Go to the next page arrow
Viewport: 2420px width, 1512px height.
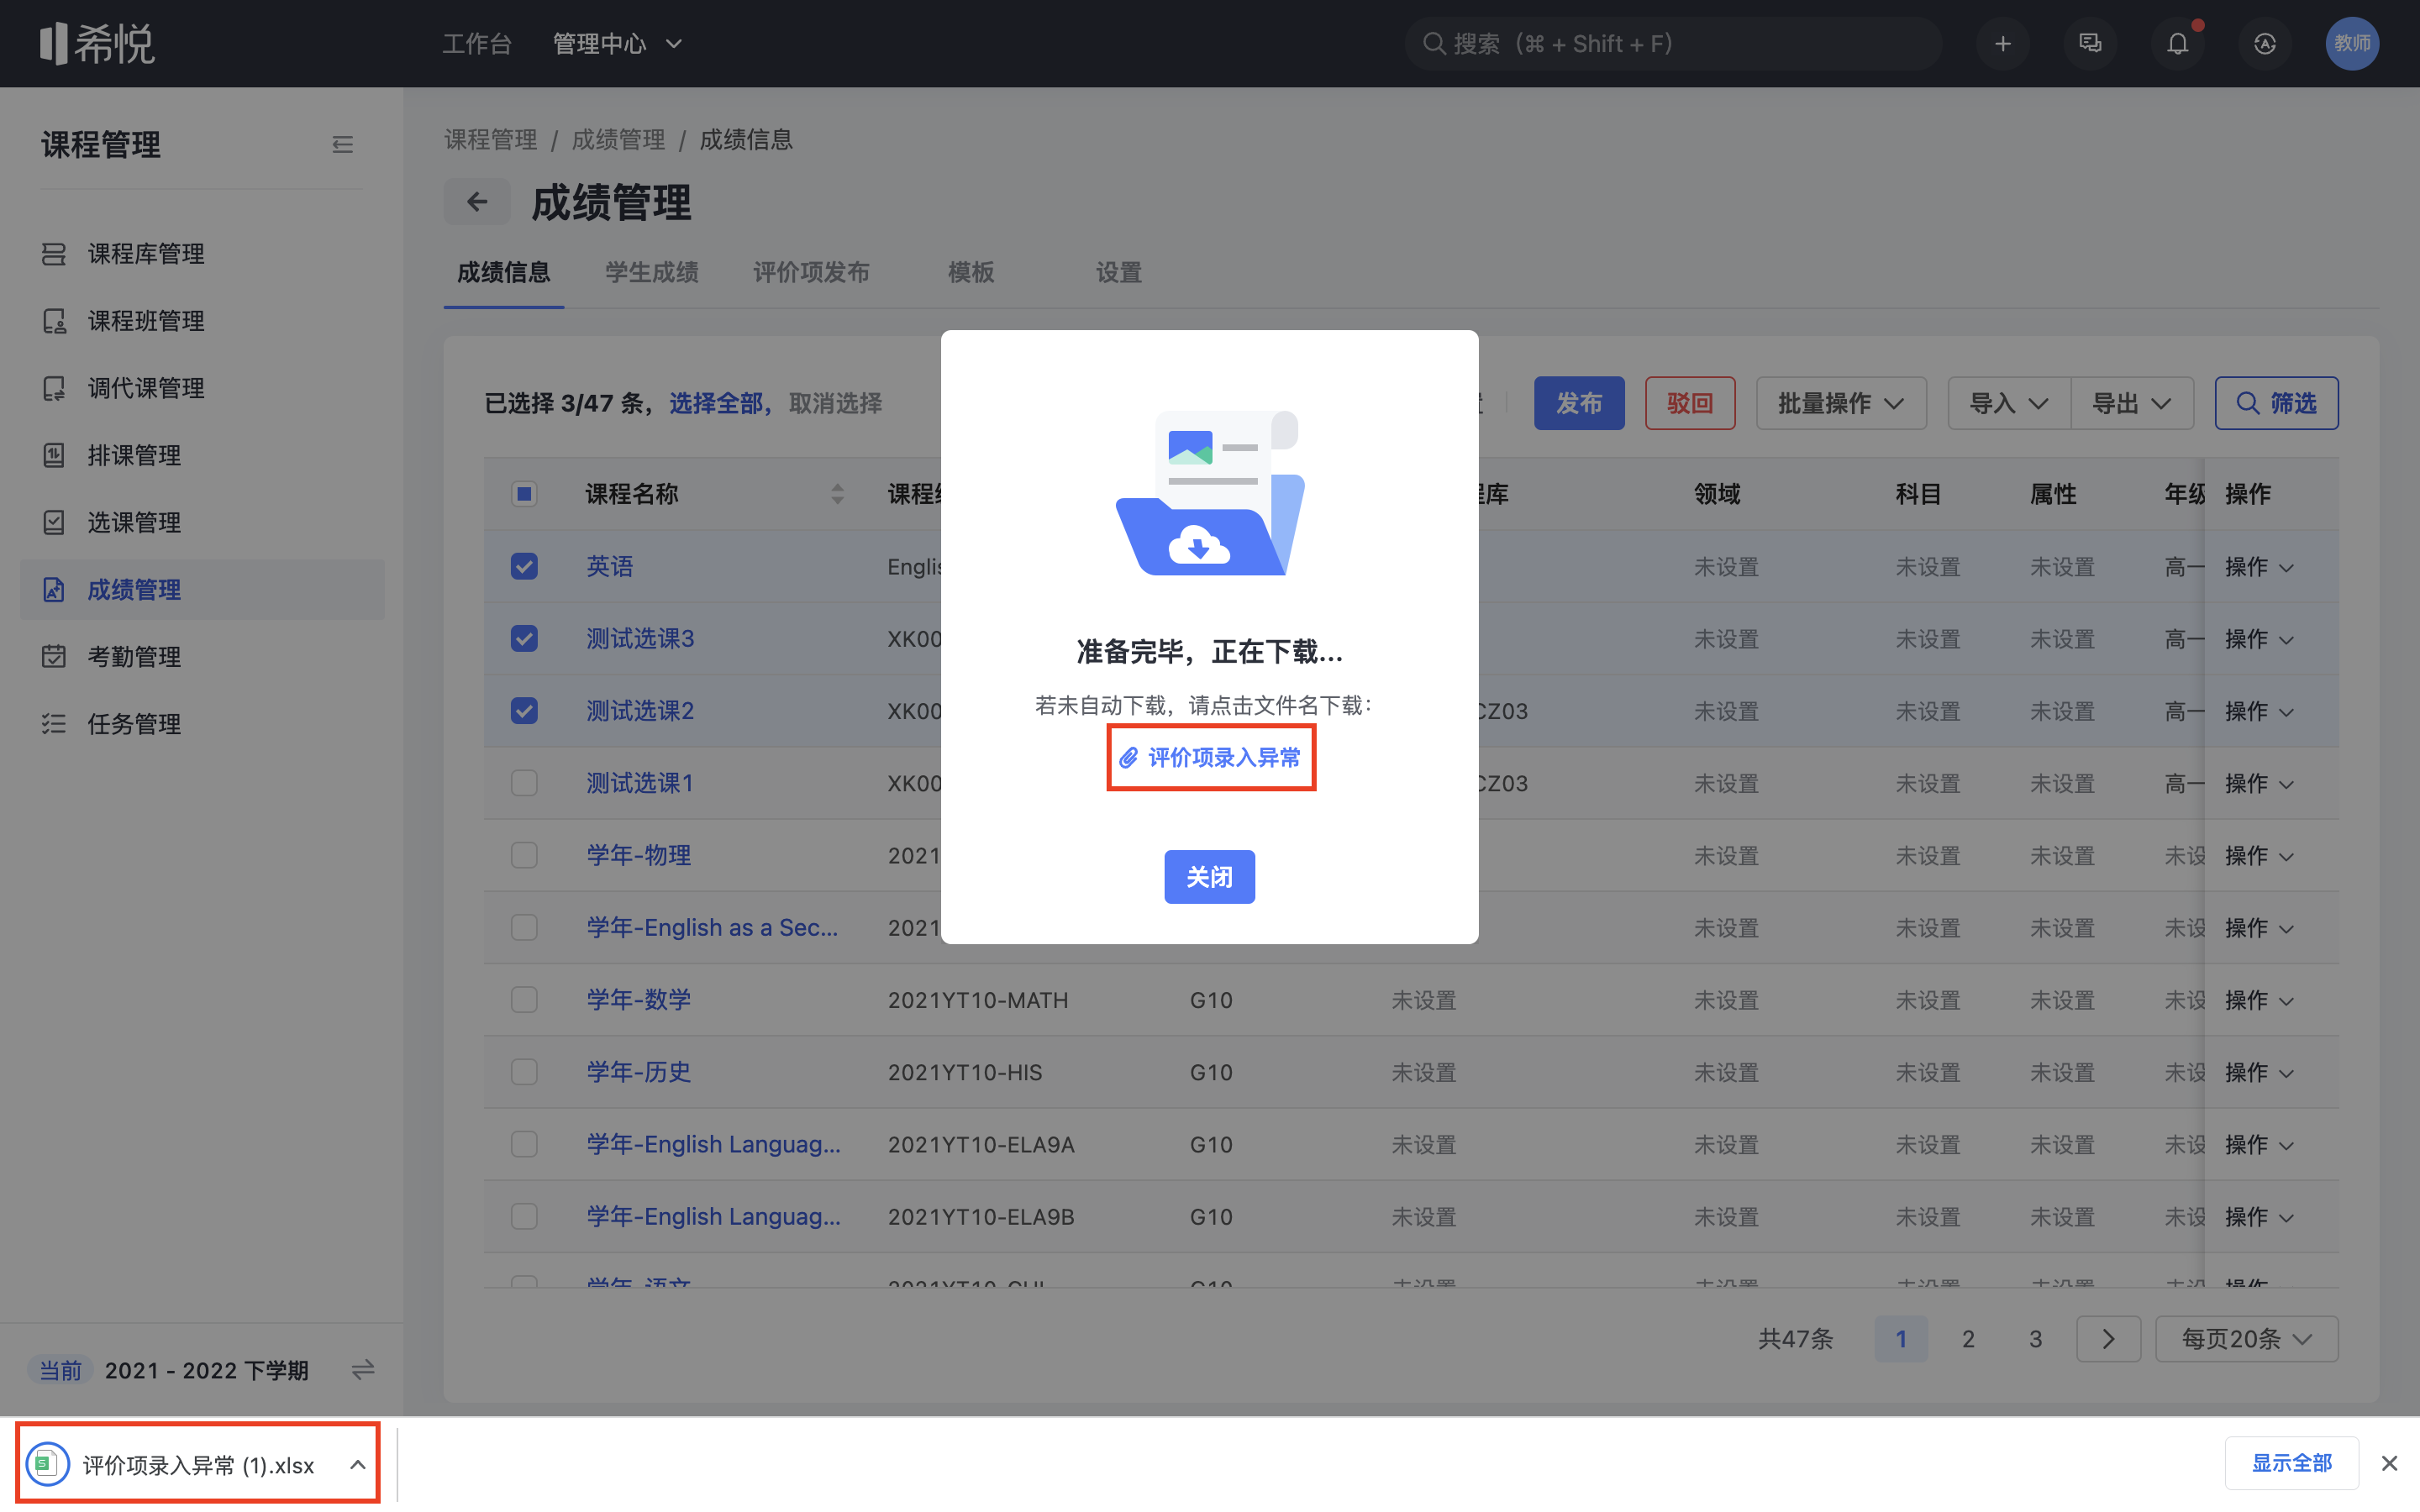click(2108, 1339)
